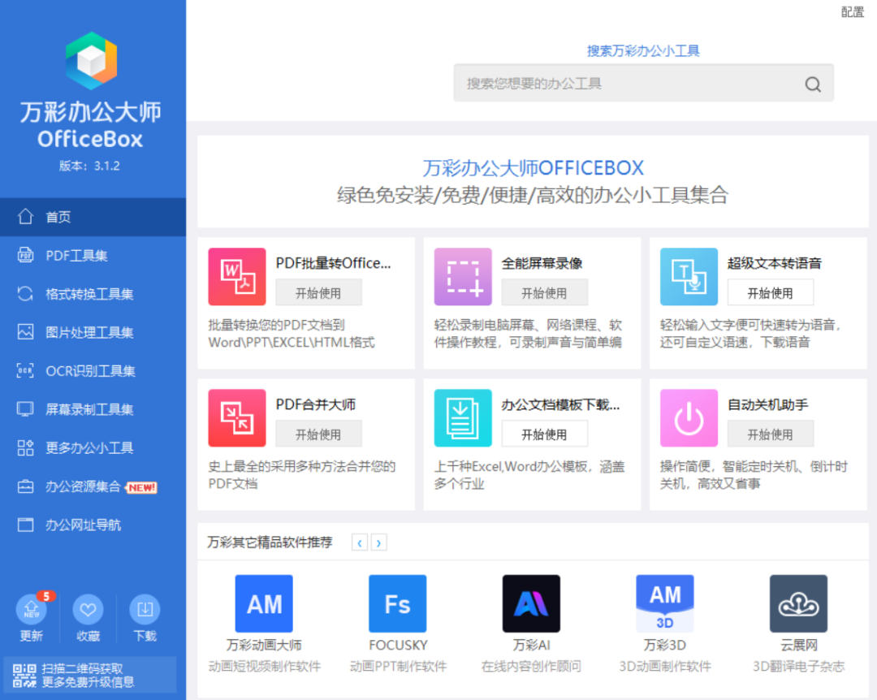Viewport: 877px width, 700px height.
Task: Click 扫描二维码获取更多免费升级信息 banner
Action: tap(89, 675)
